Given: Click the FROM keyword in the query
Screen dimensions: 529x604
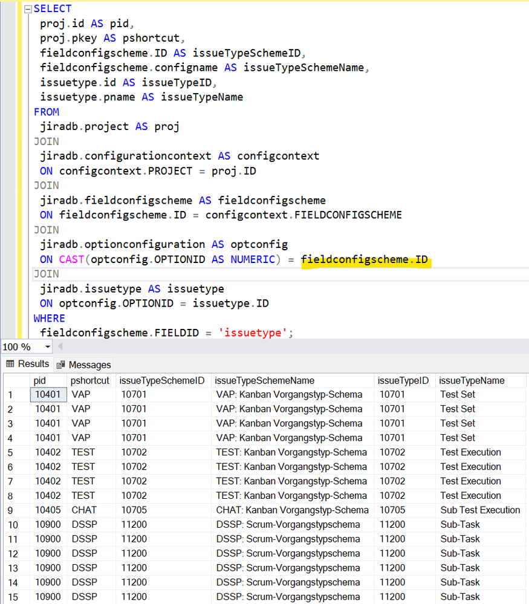Looking at the screenshot, I should click(46, 112).
